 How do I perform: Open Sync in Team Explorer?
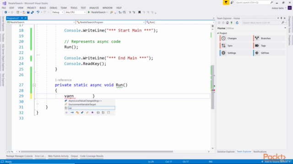(x=236, y=46)
